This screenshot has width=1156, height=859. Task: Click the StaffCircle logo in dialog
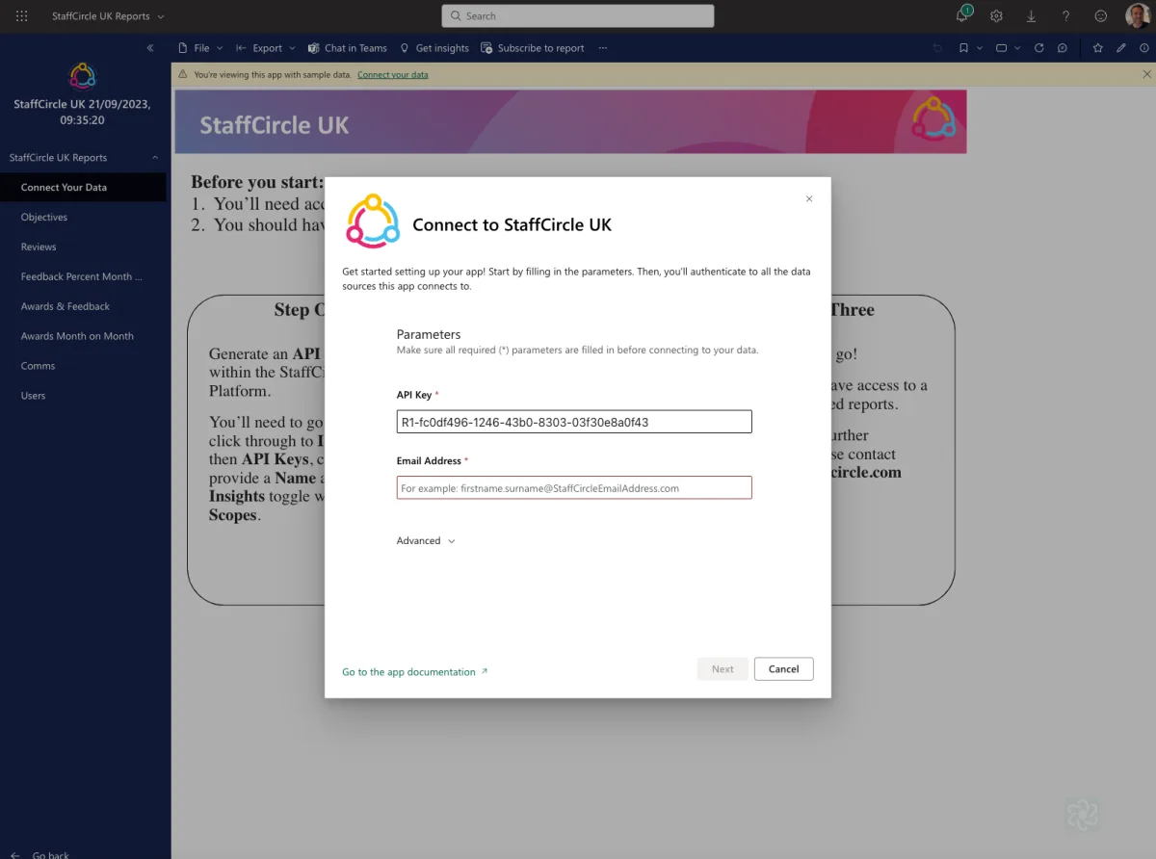(373, 221)
